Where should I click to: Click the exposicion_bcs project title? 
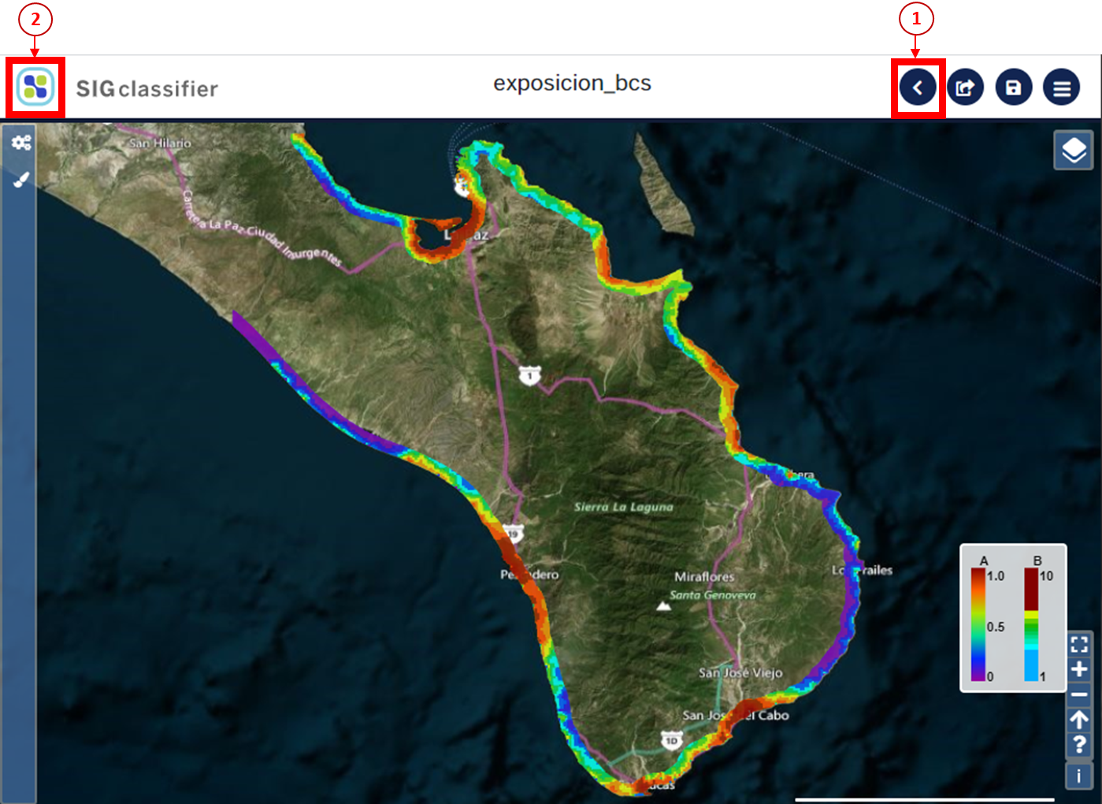572,84
